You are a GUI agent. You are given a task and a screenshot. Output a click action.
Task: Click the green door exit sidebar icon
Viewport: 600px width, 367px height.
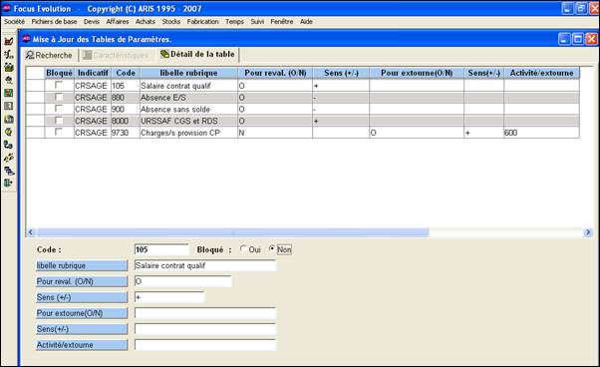[8, 183]
